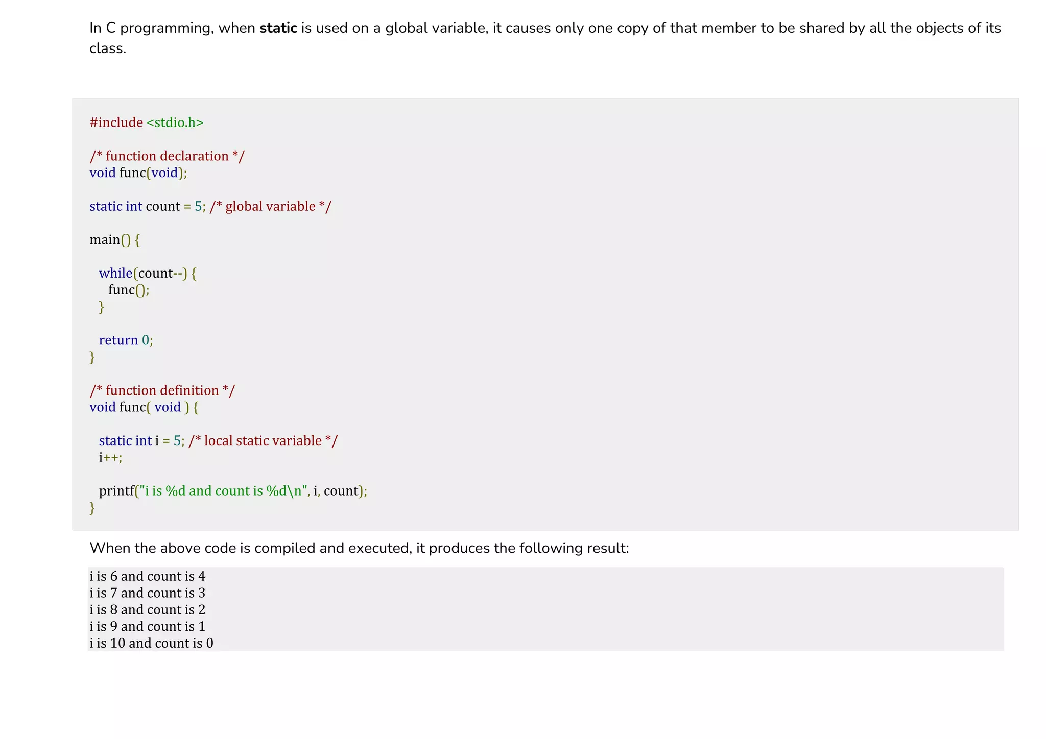Click output line "i is 9 and count is 1"
1046x739 pixels.
coord(148,627)
